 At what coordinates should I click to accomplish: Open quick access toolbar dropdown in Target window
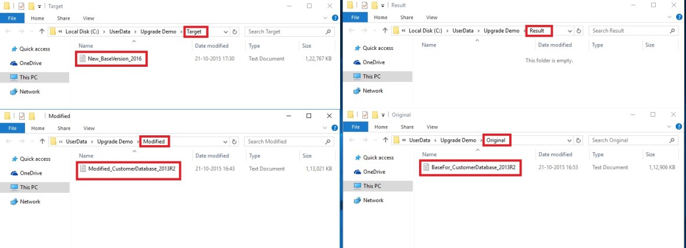(x=40, y=6)
